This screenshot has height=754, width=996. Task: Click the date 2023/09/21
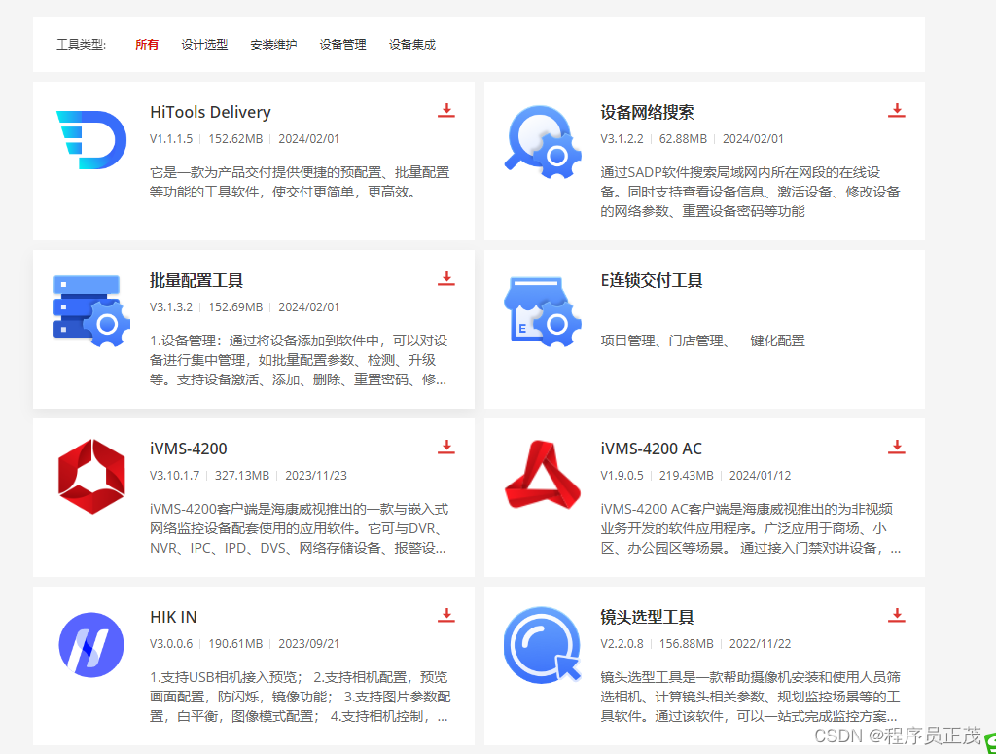tap(308, 643)
